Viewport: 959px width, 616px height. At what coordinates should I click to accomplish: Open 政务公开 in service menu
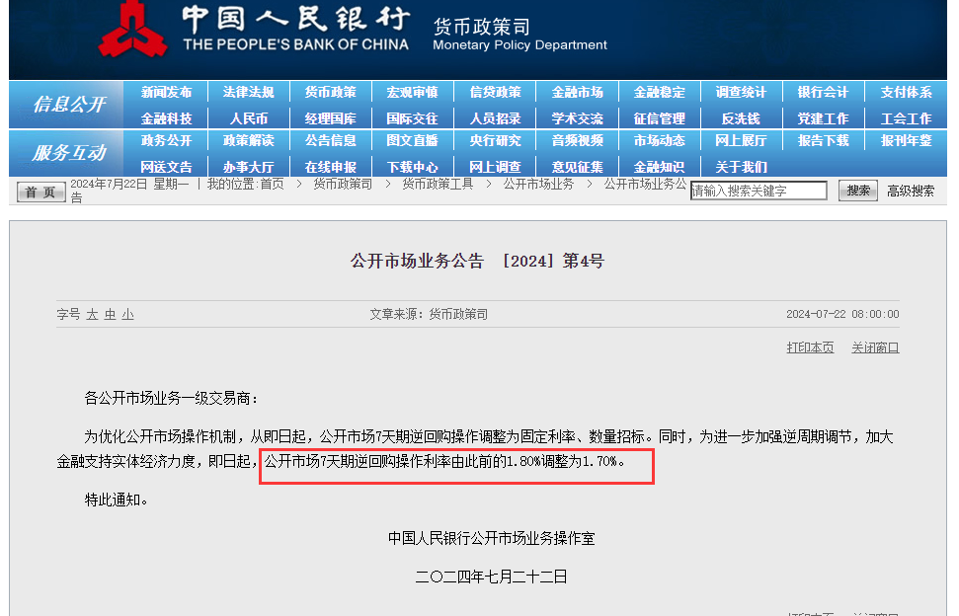166,140
